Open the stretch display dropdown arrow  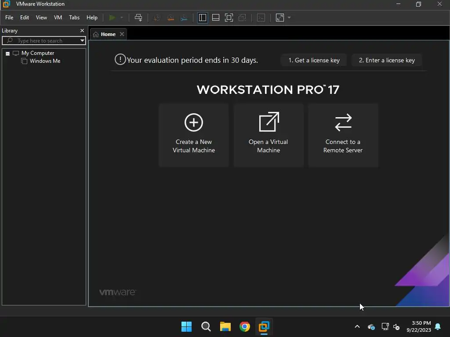pos(289,18)
